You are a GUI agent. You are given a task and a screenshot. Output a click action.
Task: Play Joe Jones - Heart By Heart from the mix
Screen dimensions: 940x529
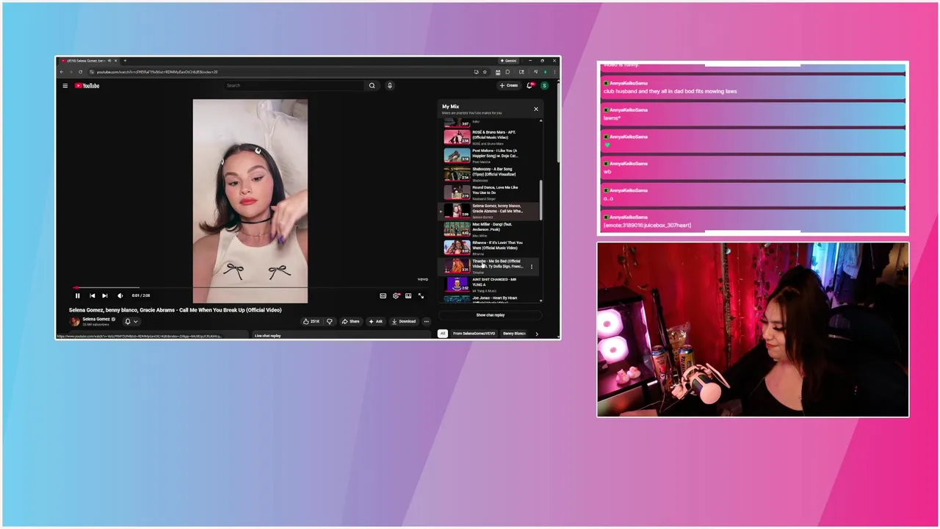click(490, 299)
